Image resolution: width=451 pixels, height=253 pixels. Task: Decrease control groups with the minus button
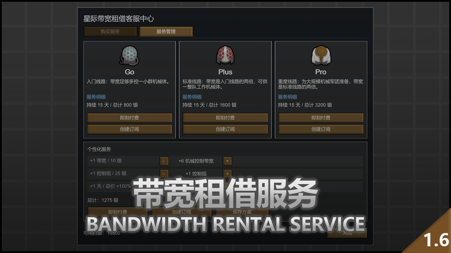(x=164, y=174)
